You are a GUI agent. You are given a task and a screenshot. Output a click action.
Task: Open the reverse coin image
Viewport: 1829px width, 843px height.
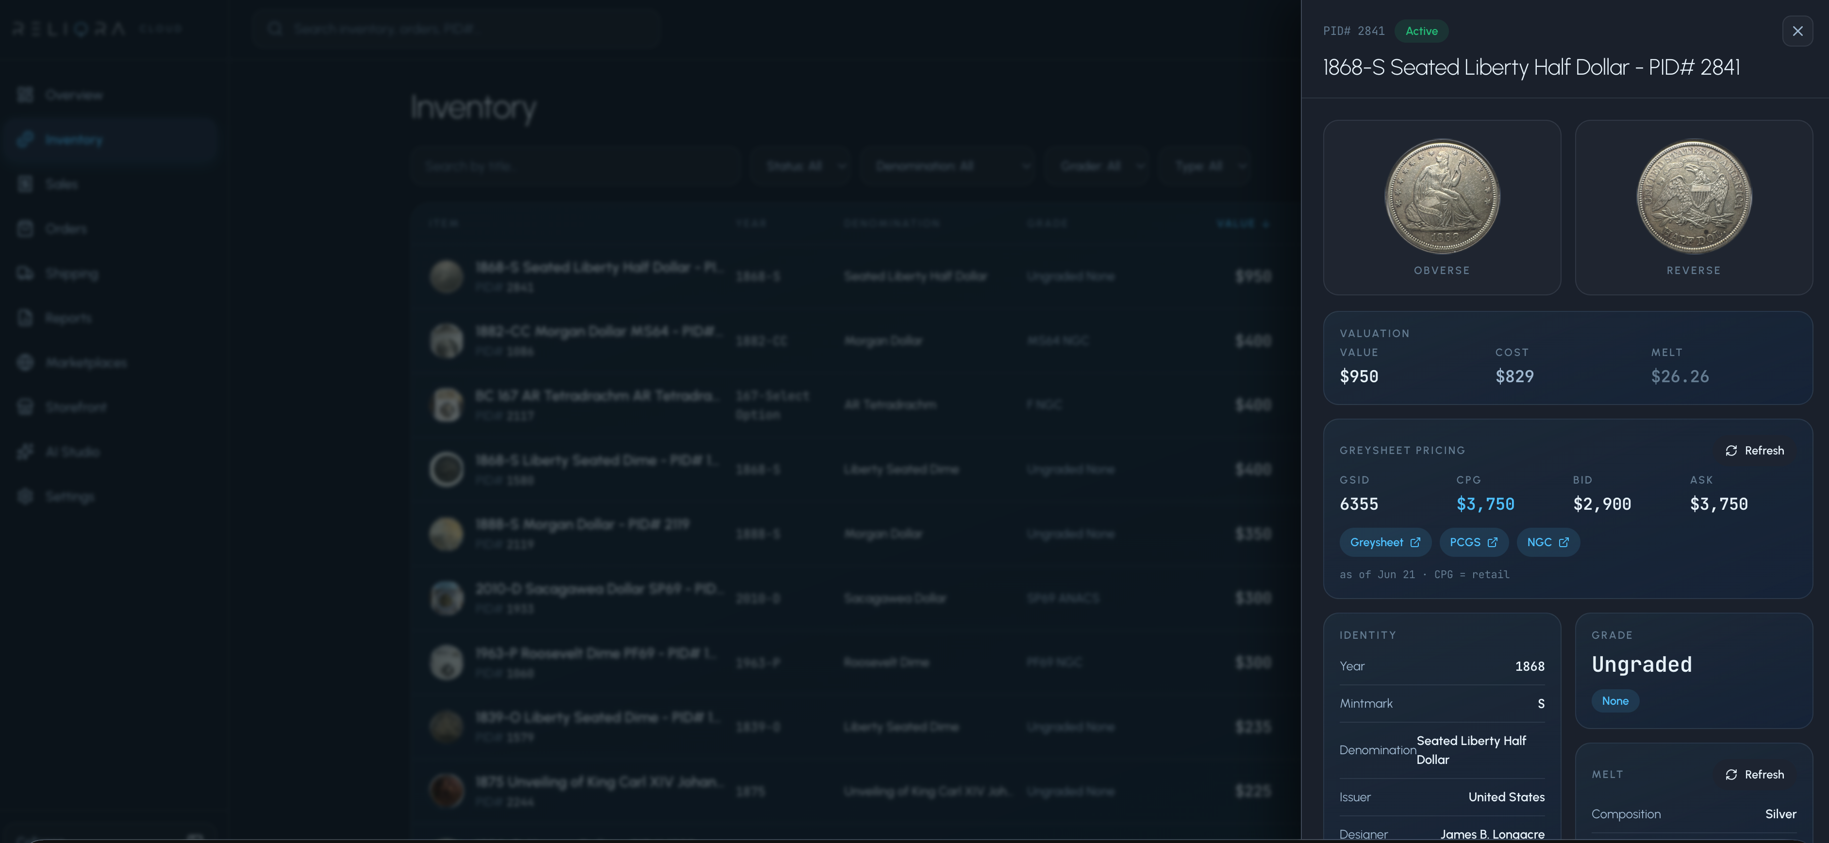1694,196
